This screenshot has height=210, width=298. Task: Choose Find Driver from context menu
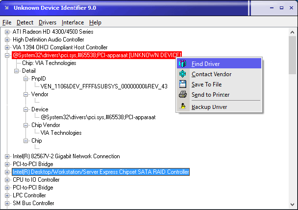pos(219,63)
